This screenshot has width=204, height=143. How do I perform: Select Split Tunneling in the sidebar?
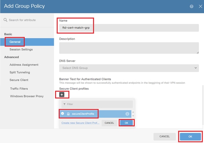[x=20, y=72]
